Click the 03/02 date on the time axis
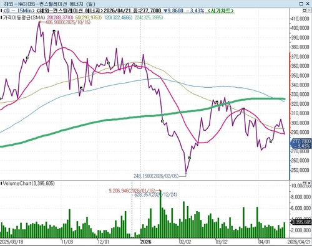 click(x=222, y=242)
